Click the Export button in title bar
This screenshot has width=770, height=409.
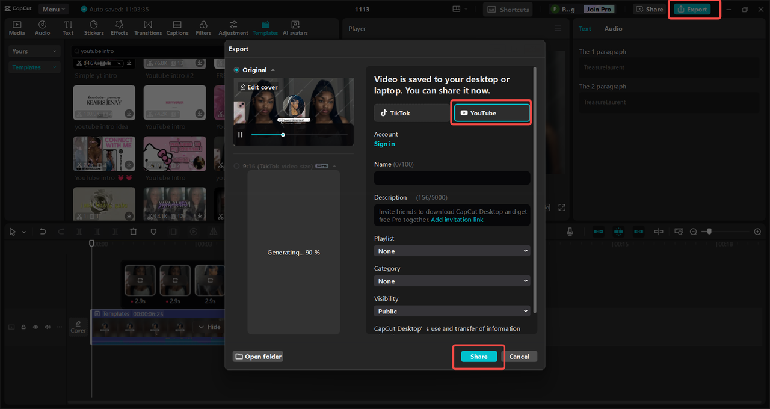pos(692,9)
